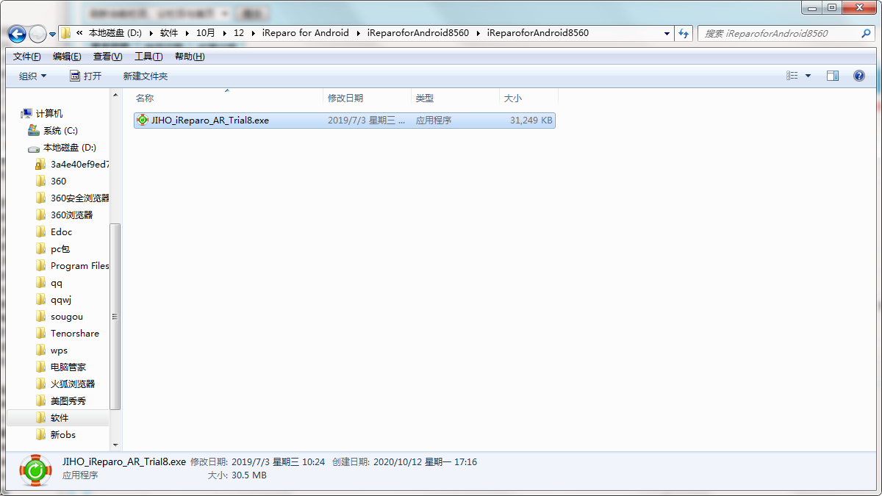The height and width of the screenshot is (496, 882).
Task: Select the JIHO_iReparo_AR_Trial8.exe file
Action: [344, 120]
